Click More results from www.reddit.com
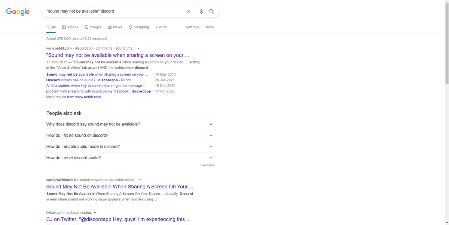Viewport: 449px width, 225px height. [x=73, y=97]
